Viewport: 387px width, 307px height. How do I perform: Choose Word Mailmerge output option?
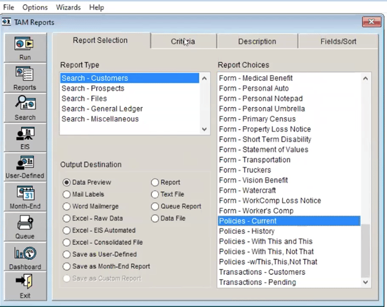tap(90, 206)
